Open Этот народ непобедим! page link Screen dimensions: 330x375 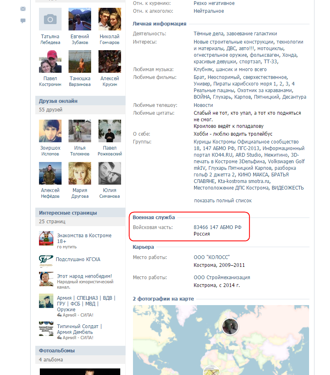tap(84, 276)
